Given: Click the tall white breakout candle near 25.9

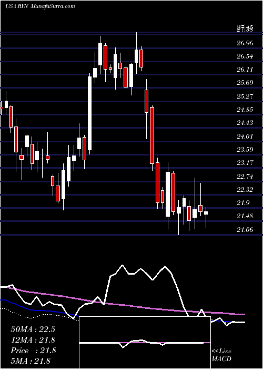Looking at the screenshot, I should [90, 113].
